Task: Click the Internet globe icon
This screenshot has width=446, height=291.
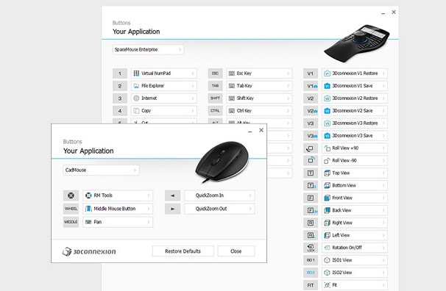Action: coord(136,98)
